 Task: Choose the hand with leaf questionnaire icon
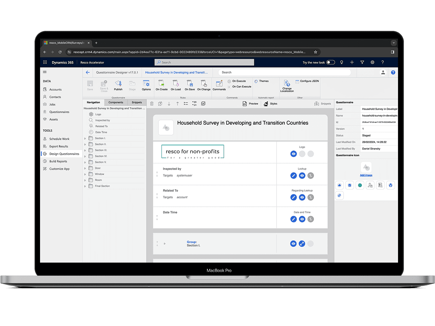[x=390, y=185]
